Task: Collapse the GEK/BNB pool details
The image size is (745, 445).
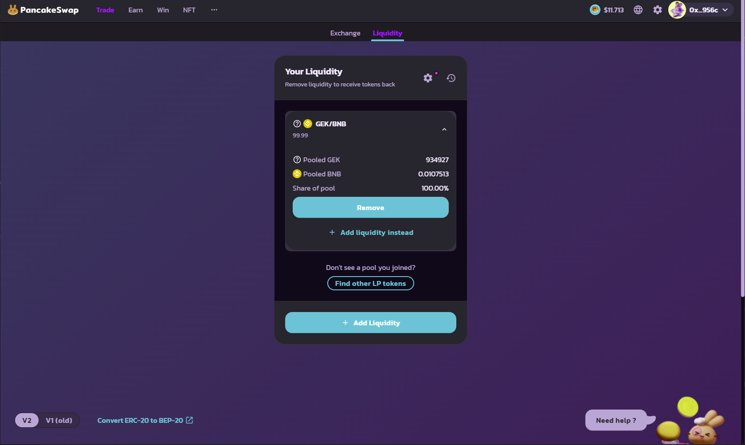Action: click(x=444, y=129)
